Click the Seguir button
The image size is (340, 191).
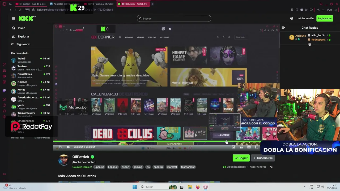pyautogui.click(x=241, y=158)
